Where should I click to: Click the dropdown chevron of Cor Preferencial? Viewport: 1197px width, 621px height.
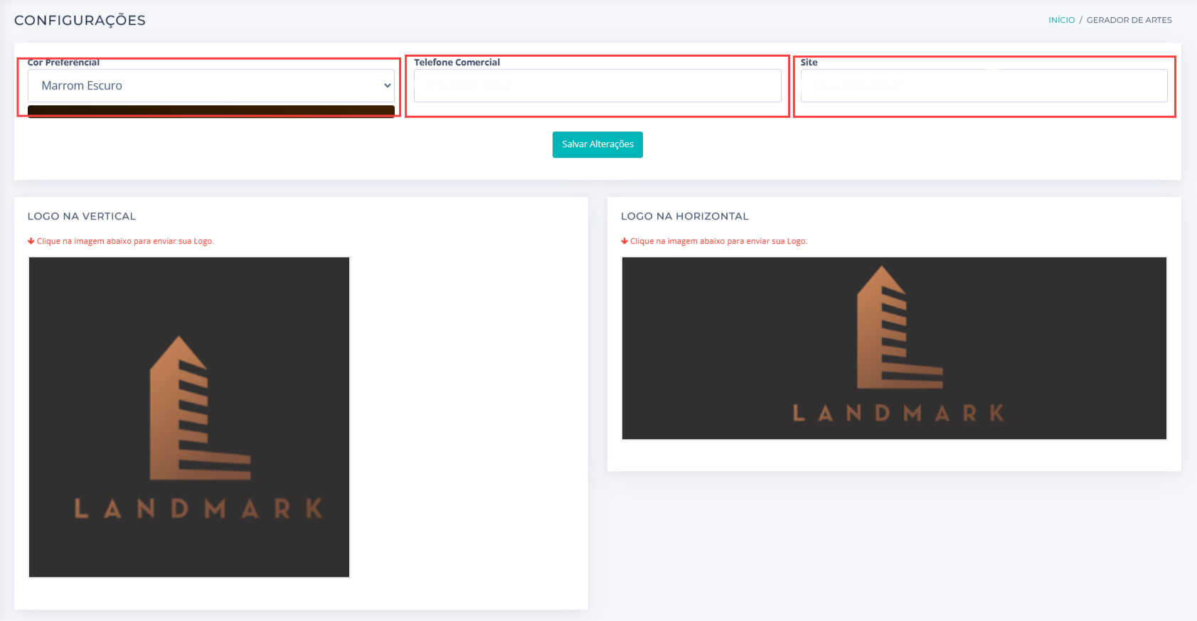click(388, 86)
